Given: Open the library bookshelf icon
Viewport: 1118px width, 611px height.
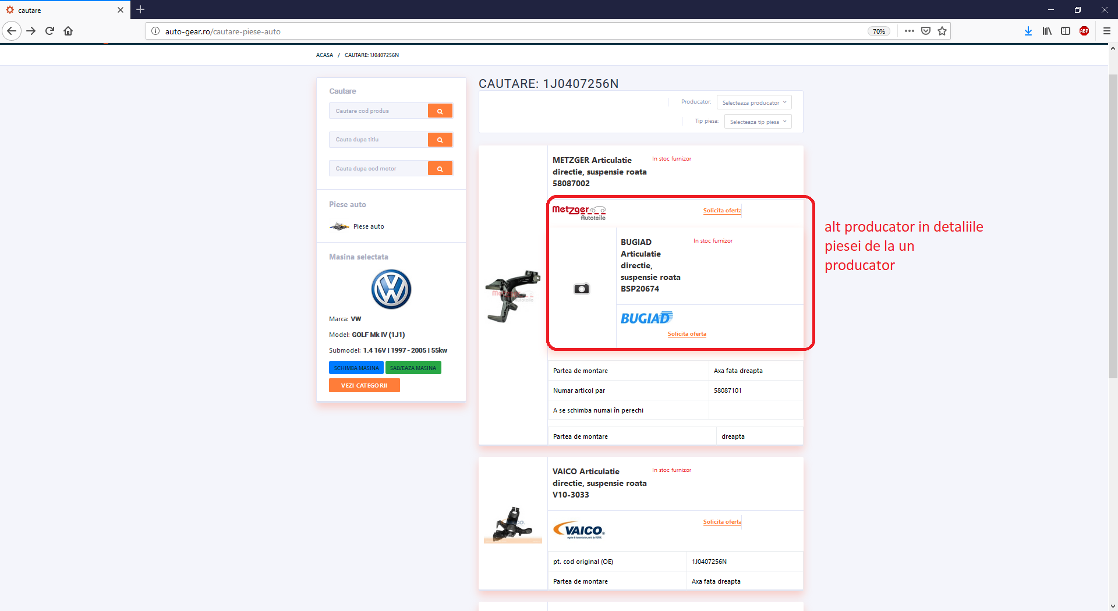Looking at the screenshot, I should click(1047, 31).
